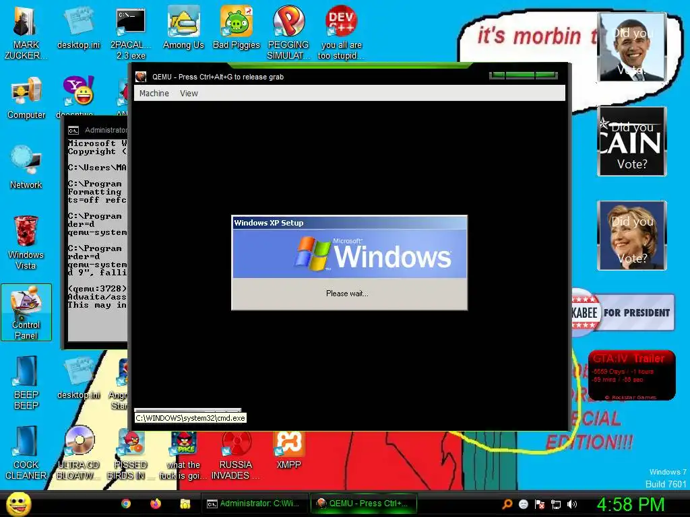Image resolution: width=690 pixels, height=517 pixels.
Task: Select the lower desktop.ini file icon
Action: (78, 377)
